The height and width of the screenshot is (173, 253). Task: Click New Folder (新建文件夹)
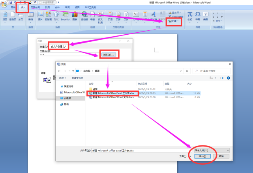point(77,78)
